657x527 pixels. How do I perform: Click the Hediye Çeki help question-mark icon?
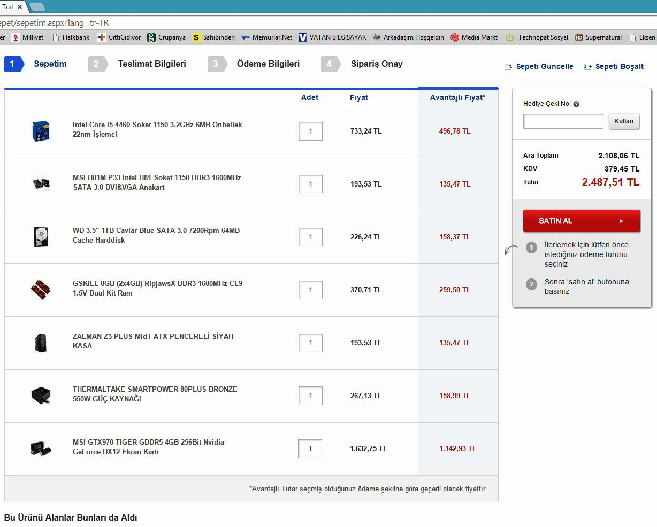click(x=576, y=104)
